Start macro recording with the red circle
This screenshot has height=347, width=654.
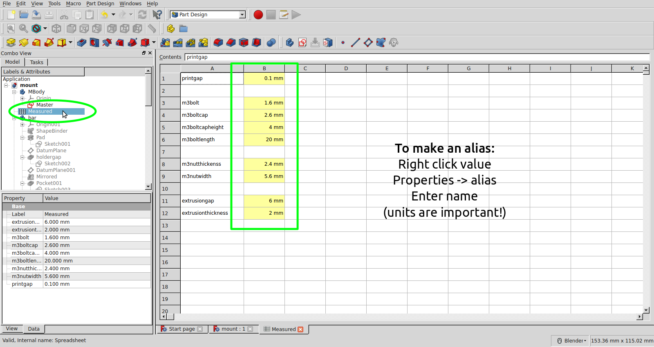258,15
